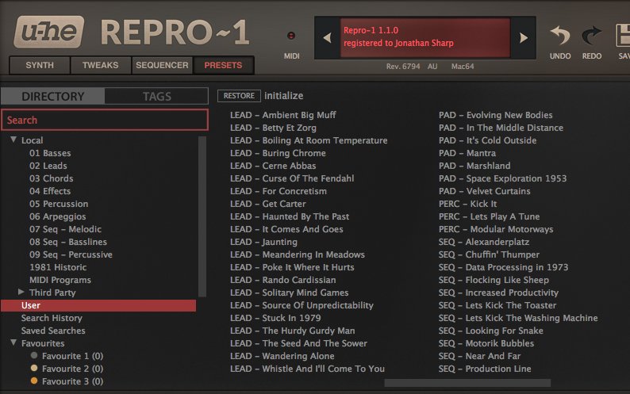Open Saved Searches
Image resolution: width=630 pixels, height=394 pixels.
pos(53,331)
